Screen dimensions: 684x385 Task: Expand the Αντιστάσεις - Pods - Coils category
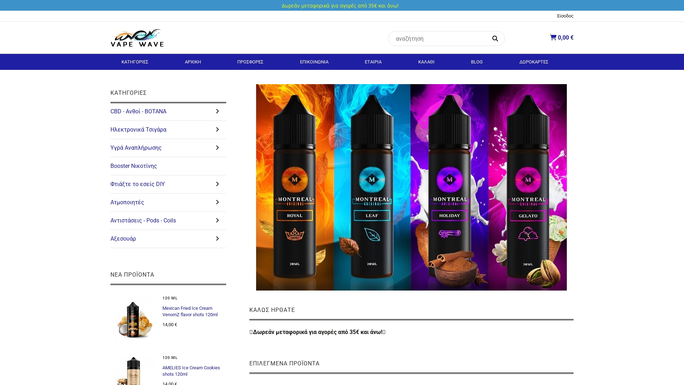pyautogui.click(x=217, y=220)
